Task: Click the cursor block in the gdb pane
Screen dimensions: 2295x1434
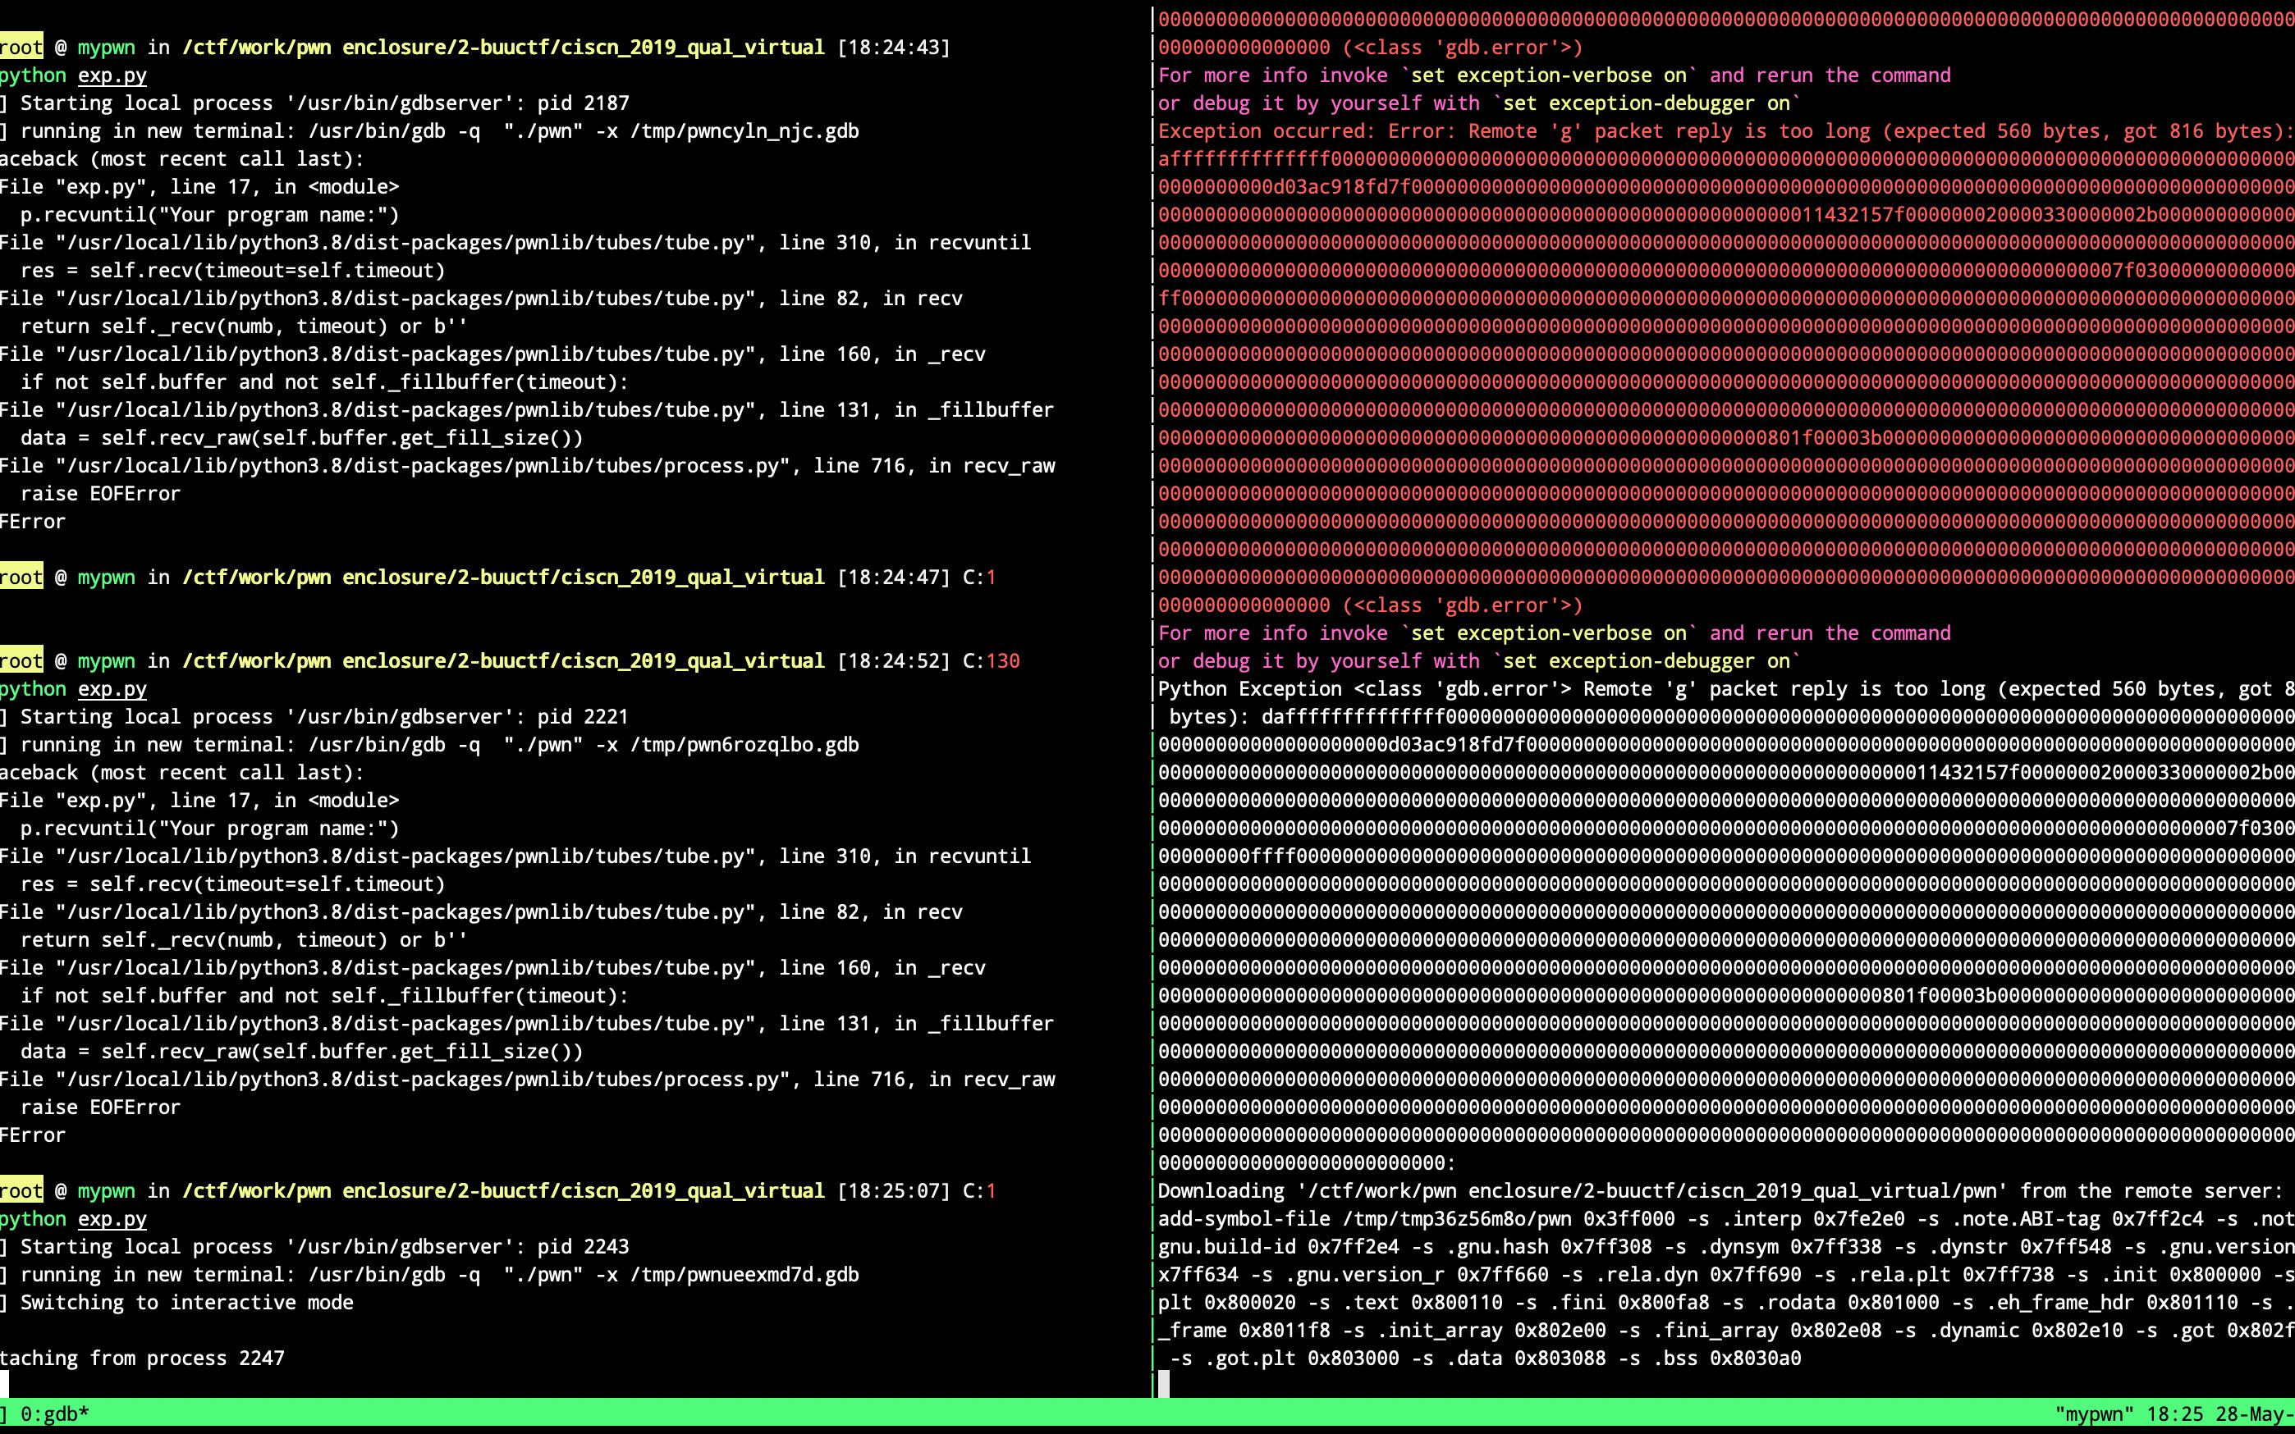Action: [x=1164, y=1385]
